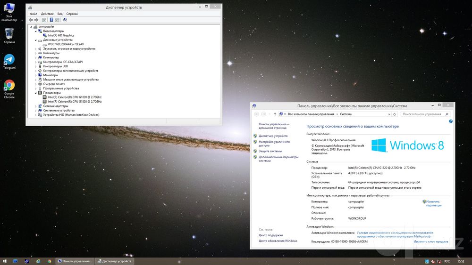Image resolution: width=472 pixels, height=265 pixels.
Task: Select the Intel(R) HD Graphics device
Action: [61, 35]
